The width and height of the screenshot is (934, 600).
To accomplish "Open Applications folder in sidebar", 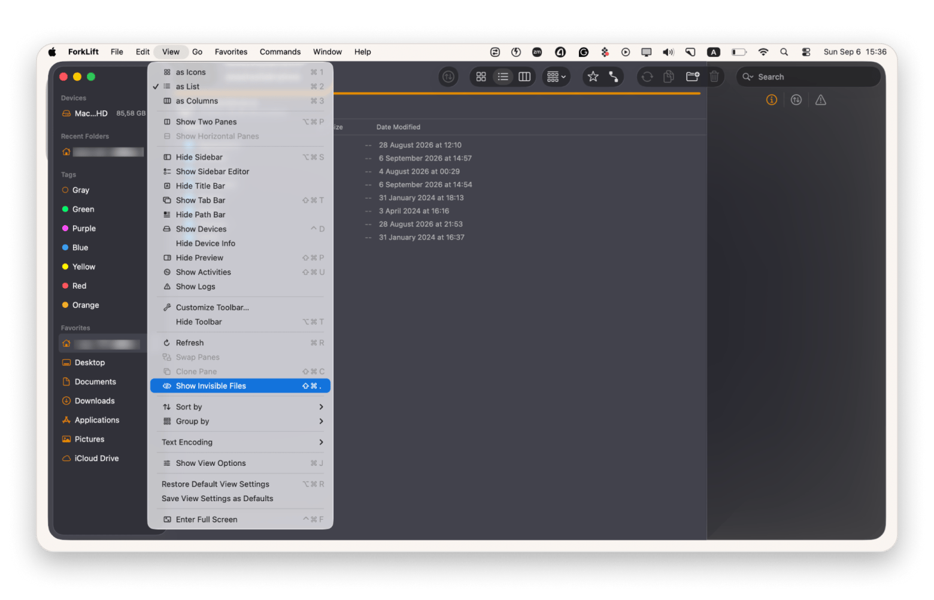I will tap(97, 420).
